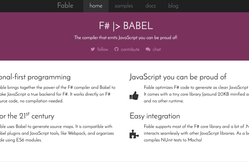This screenshot has height=162, width=249.
Task: Click the Fable logo
Action: tap(65, 6)
